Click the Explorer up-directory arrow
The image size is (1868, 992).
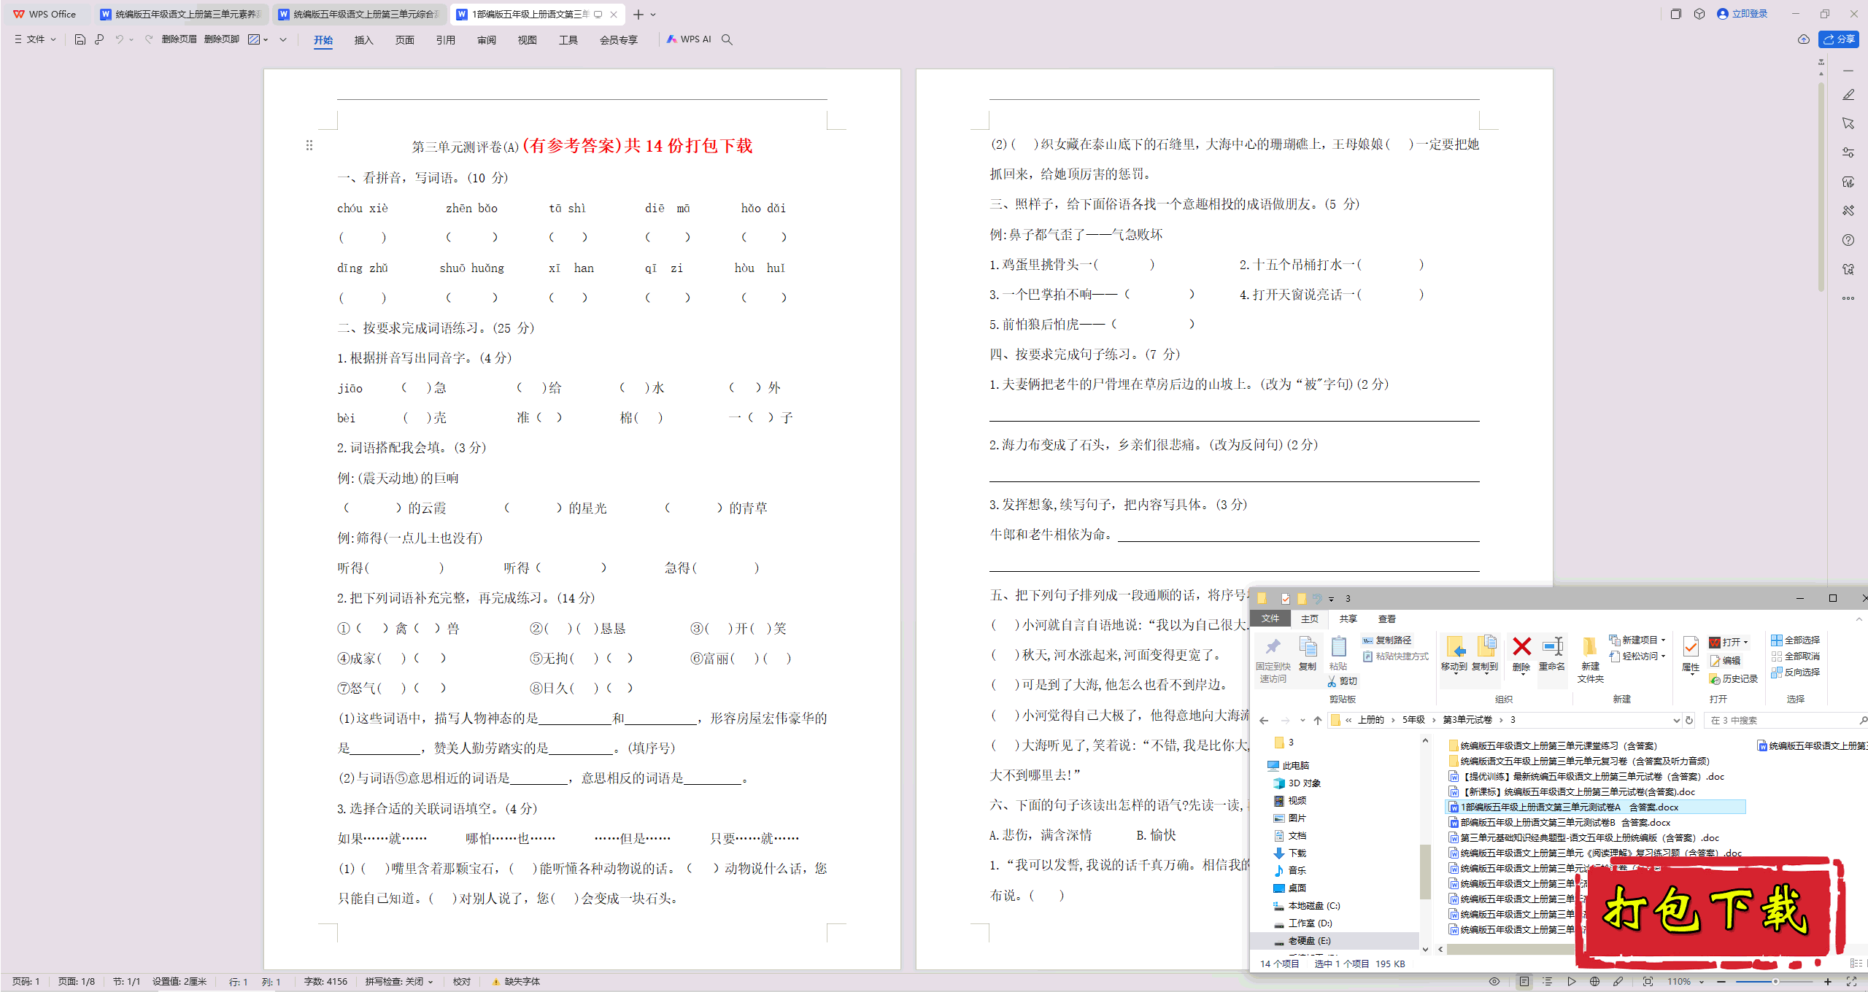[x=1317, y=720]
